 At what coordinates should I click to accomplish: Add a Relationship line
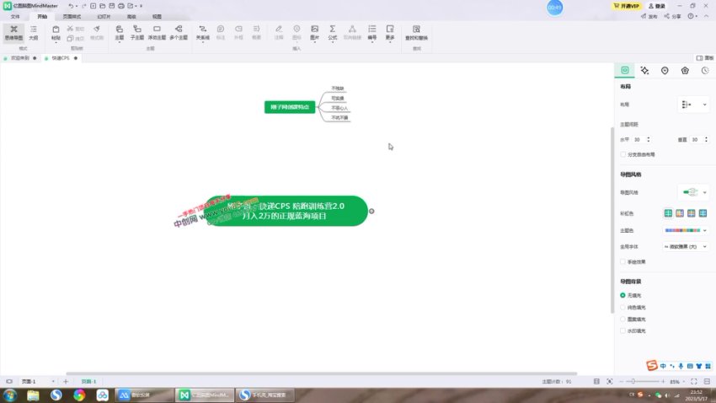[203, 32]
